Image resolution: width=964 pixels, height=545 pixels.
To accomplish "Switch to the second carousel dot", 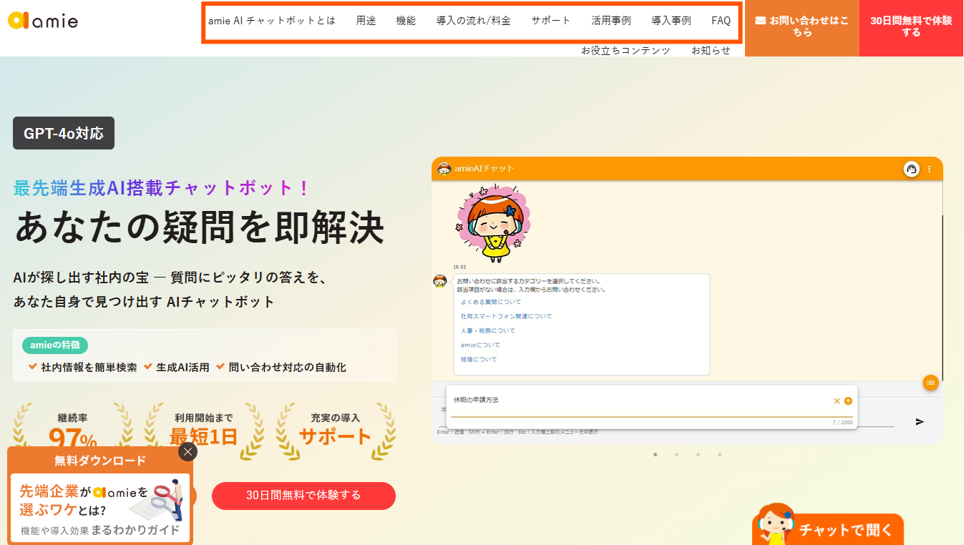I will click(x=676, y=454).
